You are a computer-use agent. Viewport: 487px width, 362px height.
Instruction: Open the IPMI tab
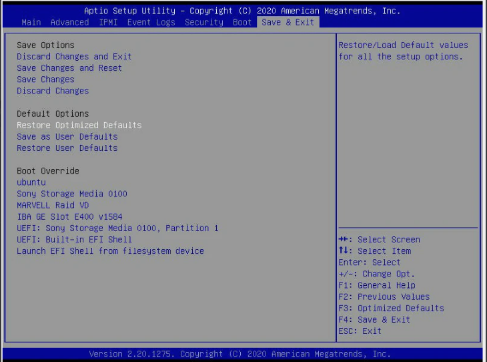108,23
